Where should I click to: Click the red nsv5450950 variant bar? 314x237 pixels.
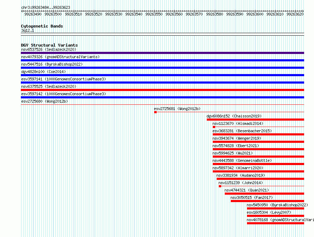pyautogui.click(x=276, y=208)
